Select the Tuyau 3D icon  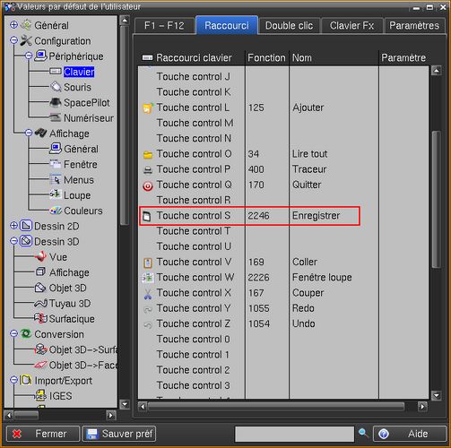point(41,303)
